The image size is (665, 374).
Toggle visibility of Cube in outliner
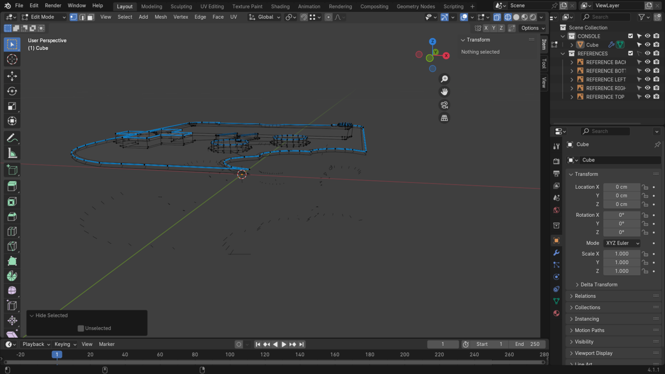click(x=648, y=45)
